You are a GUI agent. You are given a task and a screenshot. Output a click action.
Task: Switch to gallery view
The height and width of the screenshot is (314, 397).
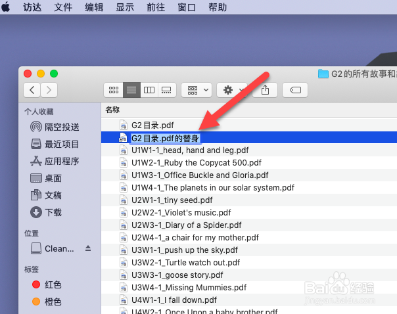pos(166,90)
